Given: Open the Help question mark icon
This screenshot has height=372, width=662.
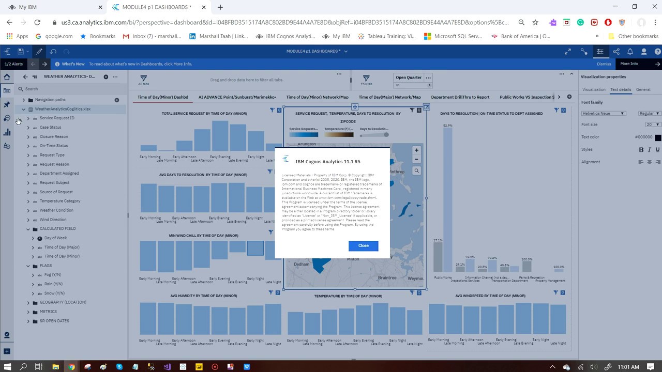Looking at the screenshot, I should point(657,51).
